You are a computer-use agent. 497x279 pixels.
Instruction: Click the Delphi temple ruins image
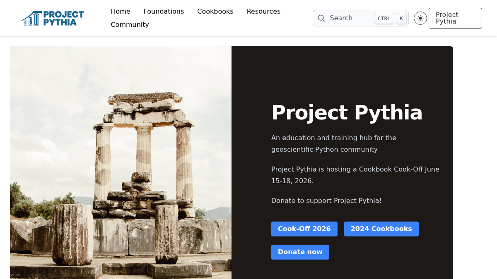pyautogui.click(x=121, y=162)
